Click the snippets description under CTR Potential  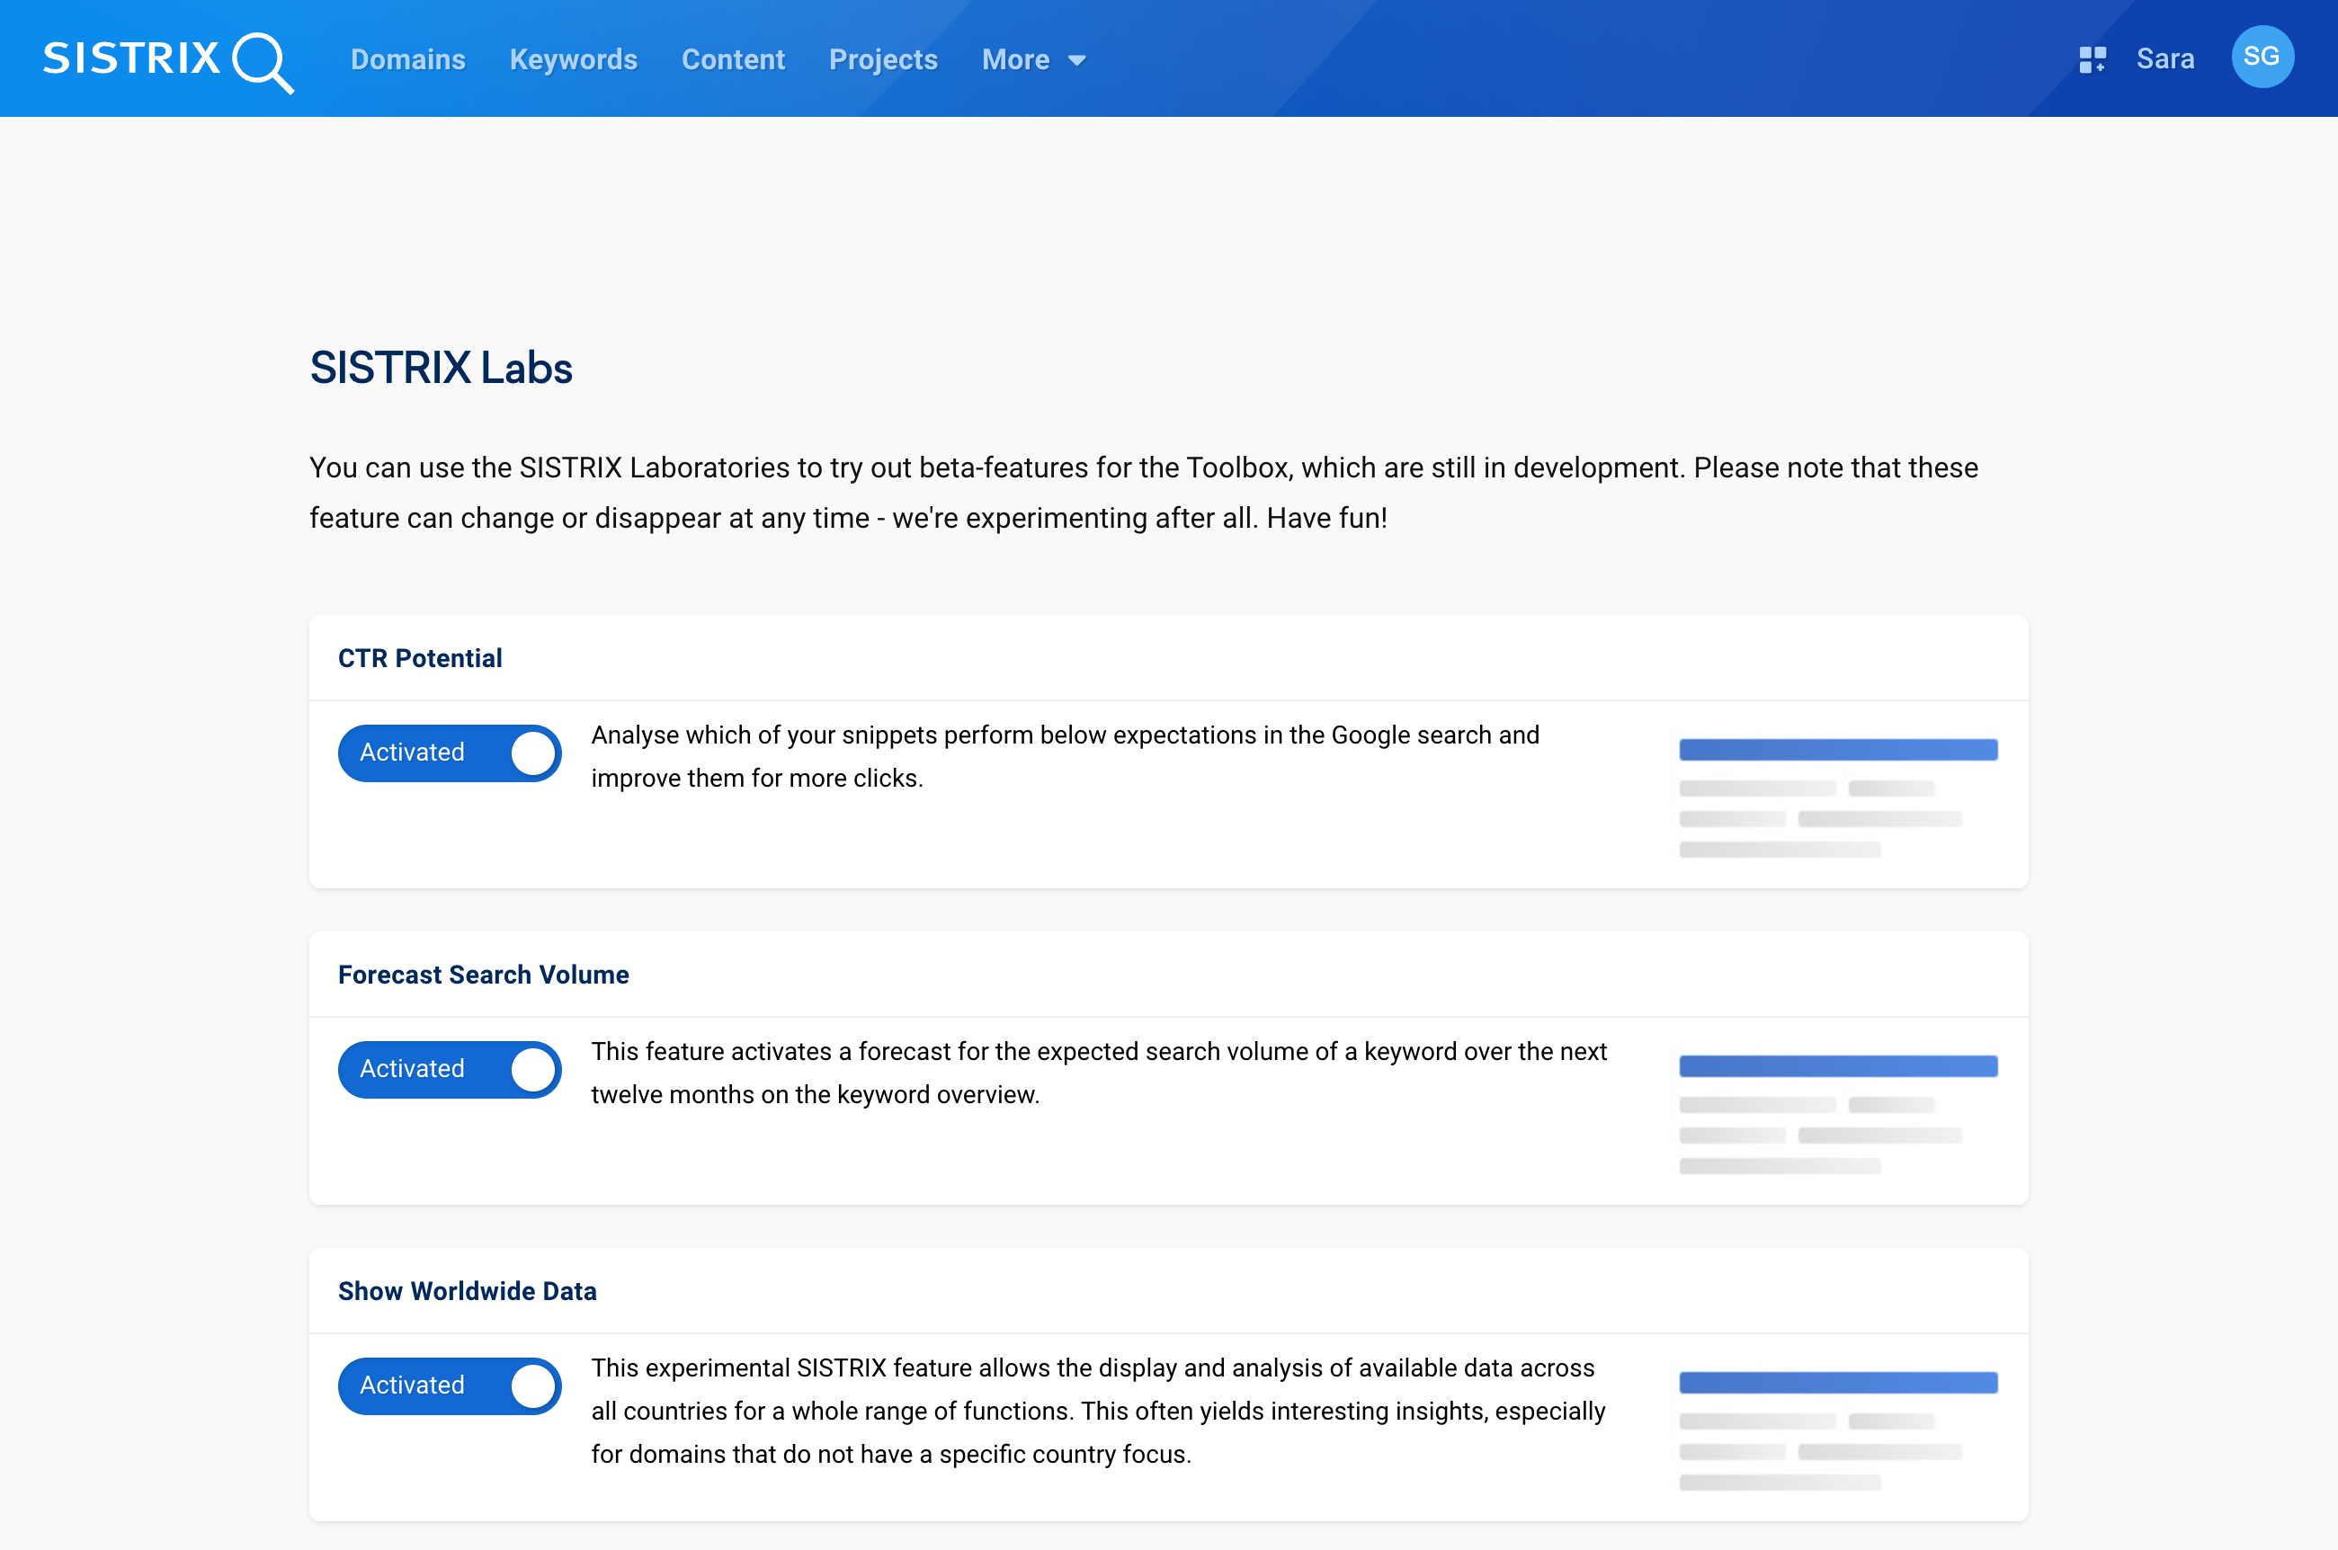pos(1066,756)
